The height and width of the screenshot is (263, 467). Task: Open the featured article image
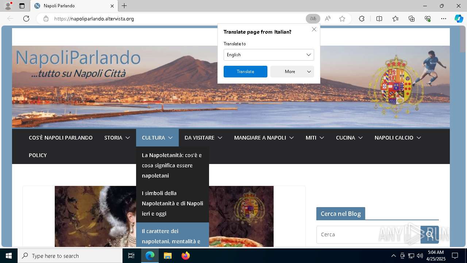coord(164,216)
